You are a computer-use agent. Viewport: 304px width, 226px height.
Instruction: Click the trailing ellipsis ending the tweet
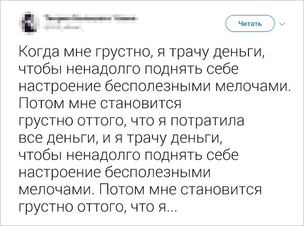171,209
